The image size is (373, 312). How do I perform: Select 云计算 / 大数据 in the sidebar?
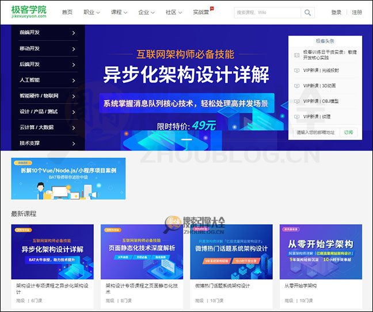(36, 127)
